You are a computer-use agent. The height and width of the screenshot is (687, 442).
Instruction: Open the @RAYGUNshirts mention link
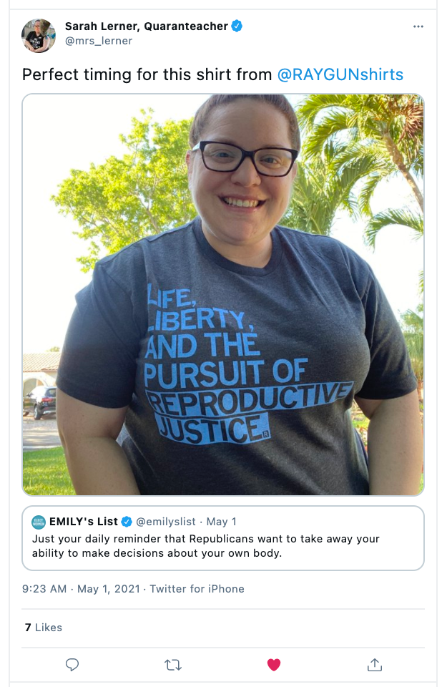point(340,74)
